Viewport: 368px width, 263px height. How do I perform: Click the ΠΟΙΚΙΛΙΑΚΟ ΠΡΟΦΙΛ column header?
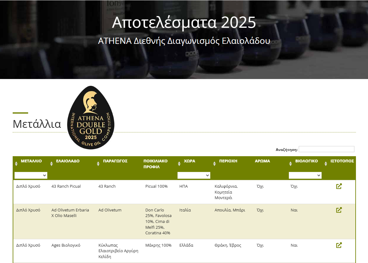(155, 164)
